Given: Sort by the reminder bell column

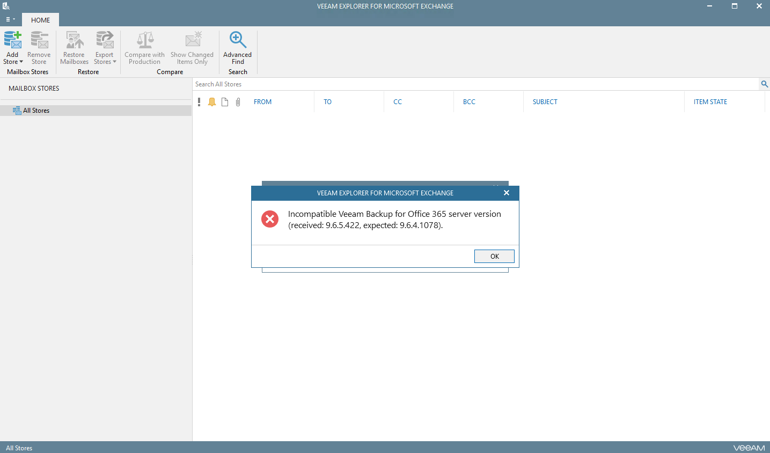Looking at the screenshot, I should pyautogui.click(x=212, y=102).
